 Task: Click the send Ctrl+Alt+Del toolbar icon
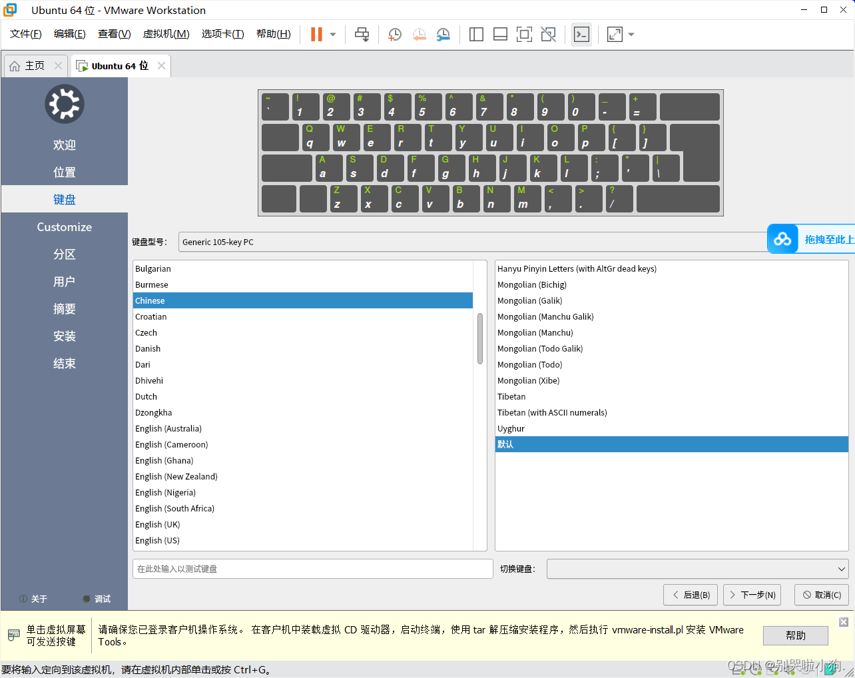click(x=362, y=35)
